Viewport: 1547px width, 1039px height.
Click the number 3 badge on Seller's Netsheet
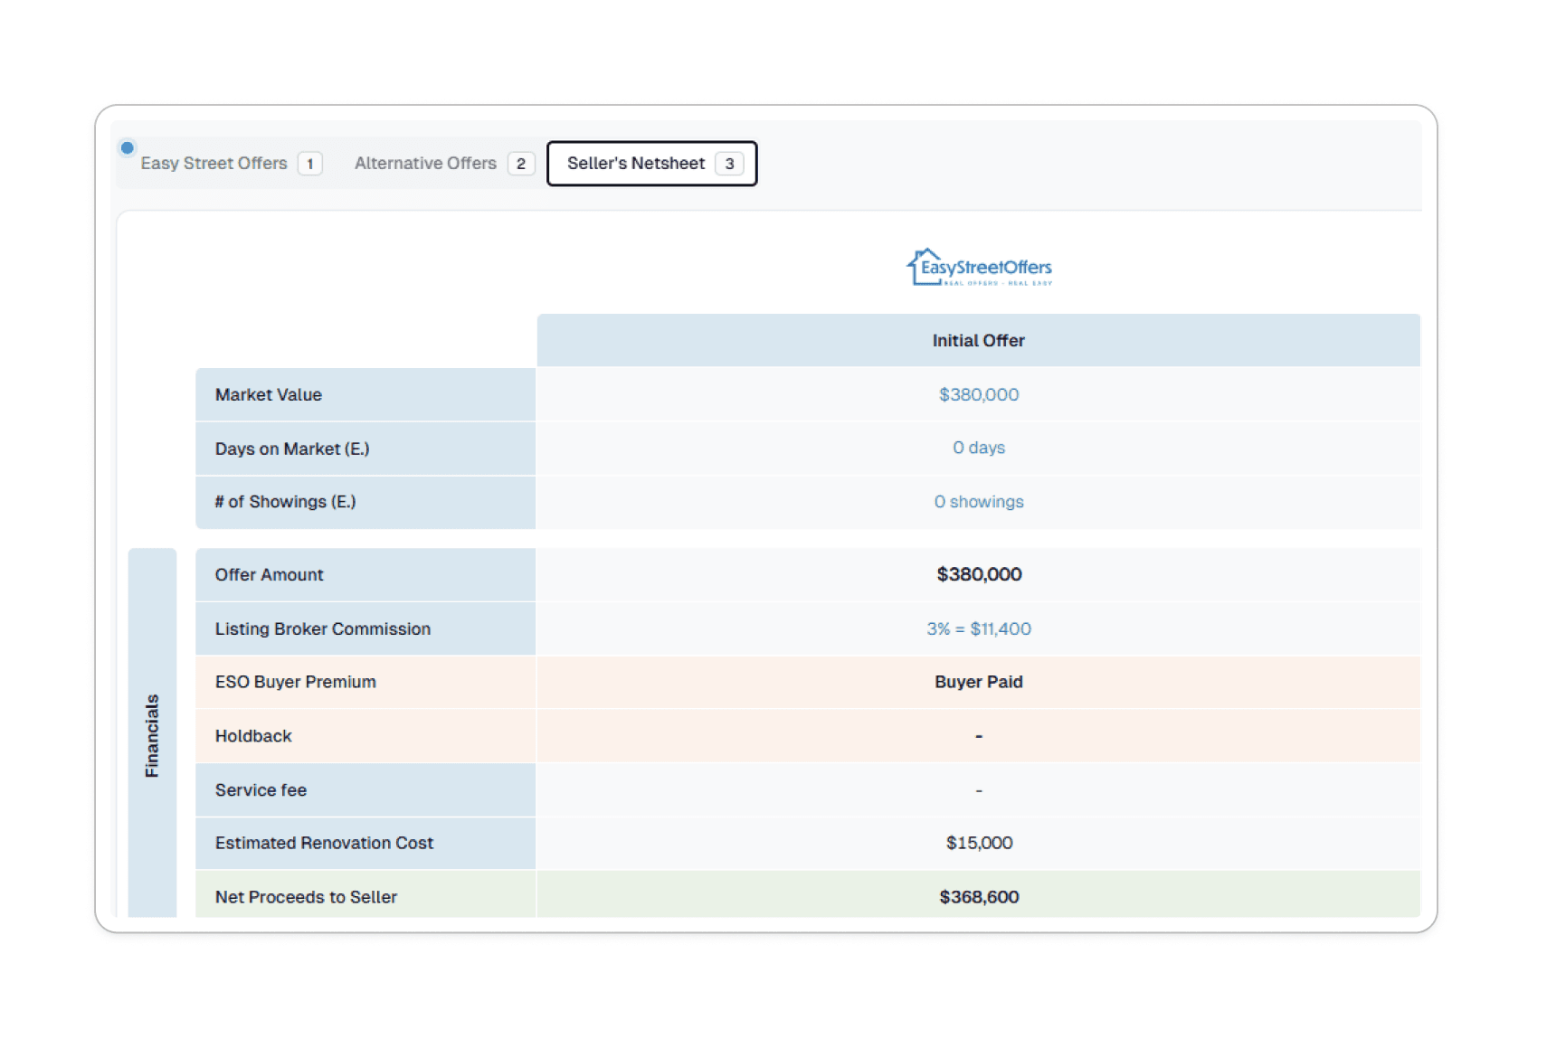[729, 164]
